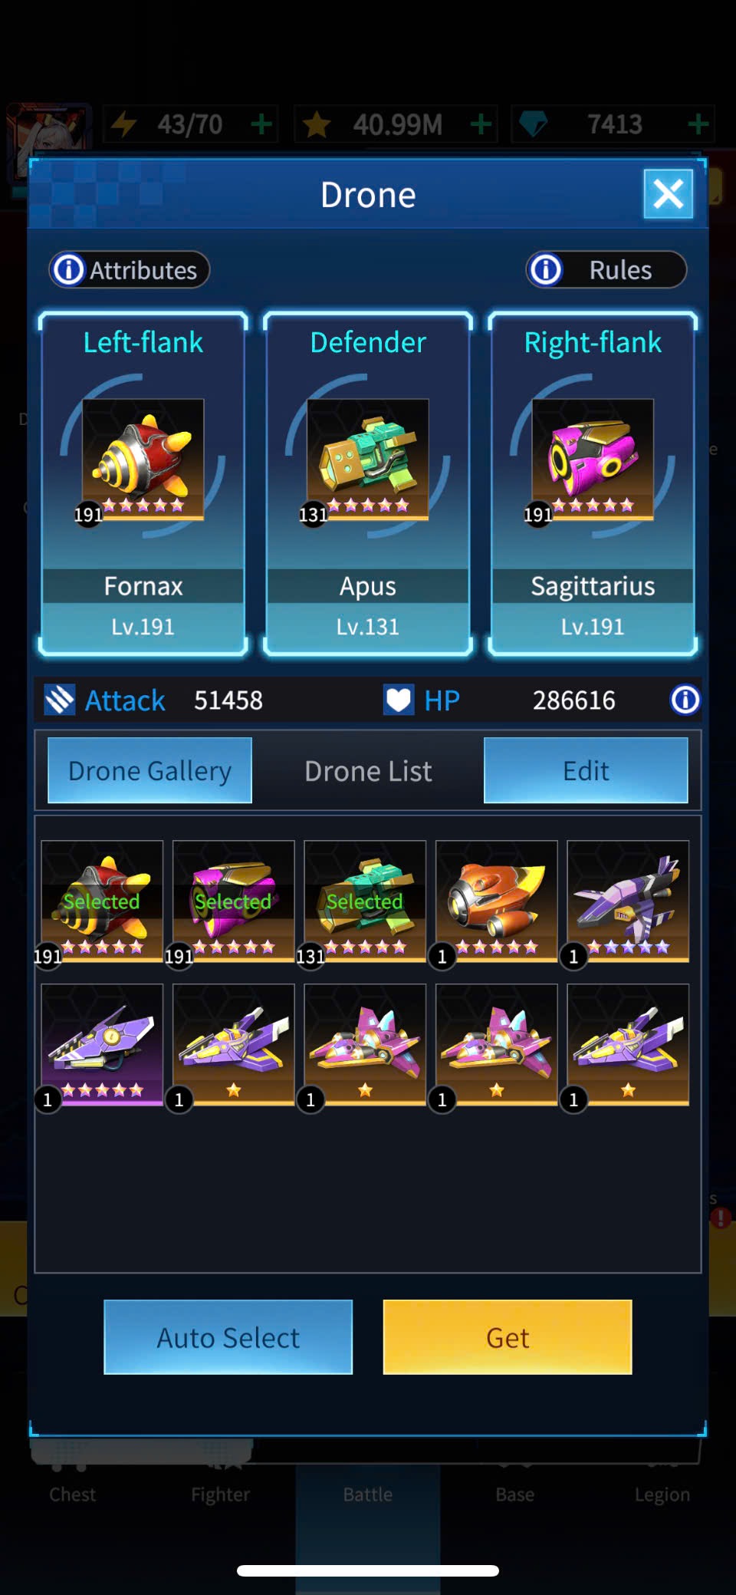The width and height of the screenshot is (736, 1595).
Task: Select the Sagittarius drone in Right-flank slot
Action: [x=593, y=484]
